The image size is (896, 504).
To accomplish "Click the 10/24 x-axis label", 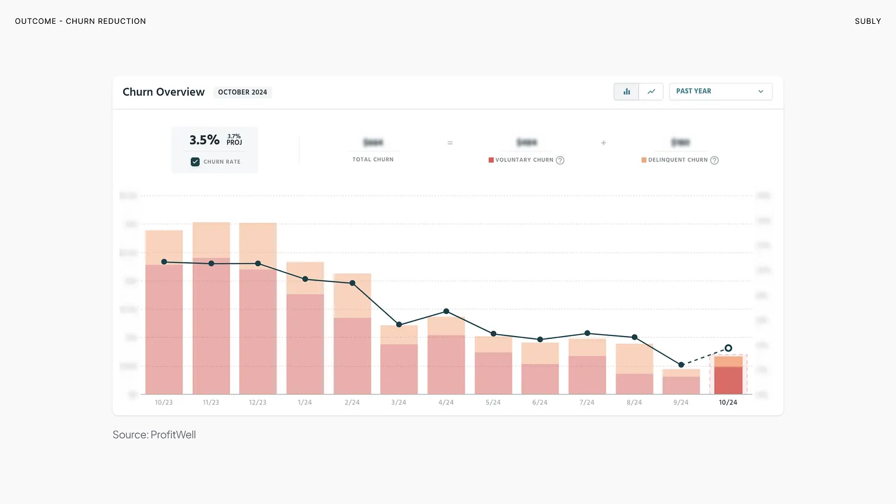I will pos(728,403).
